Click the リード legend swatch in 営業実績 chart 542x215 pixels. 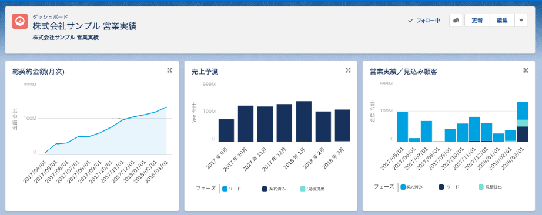pyautogui.click(x=441, y=187)
